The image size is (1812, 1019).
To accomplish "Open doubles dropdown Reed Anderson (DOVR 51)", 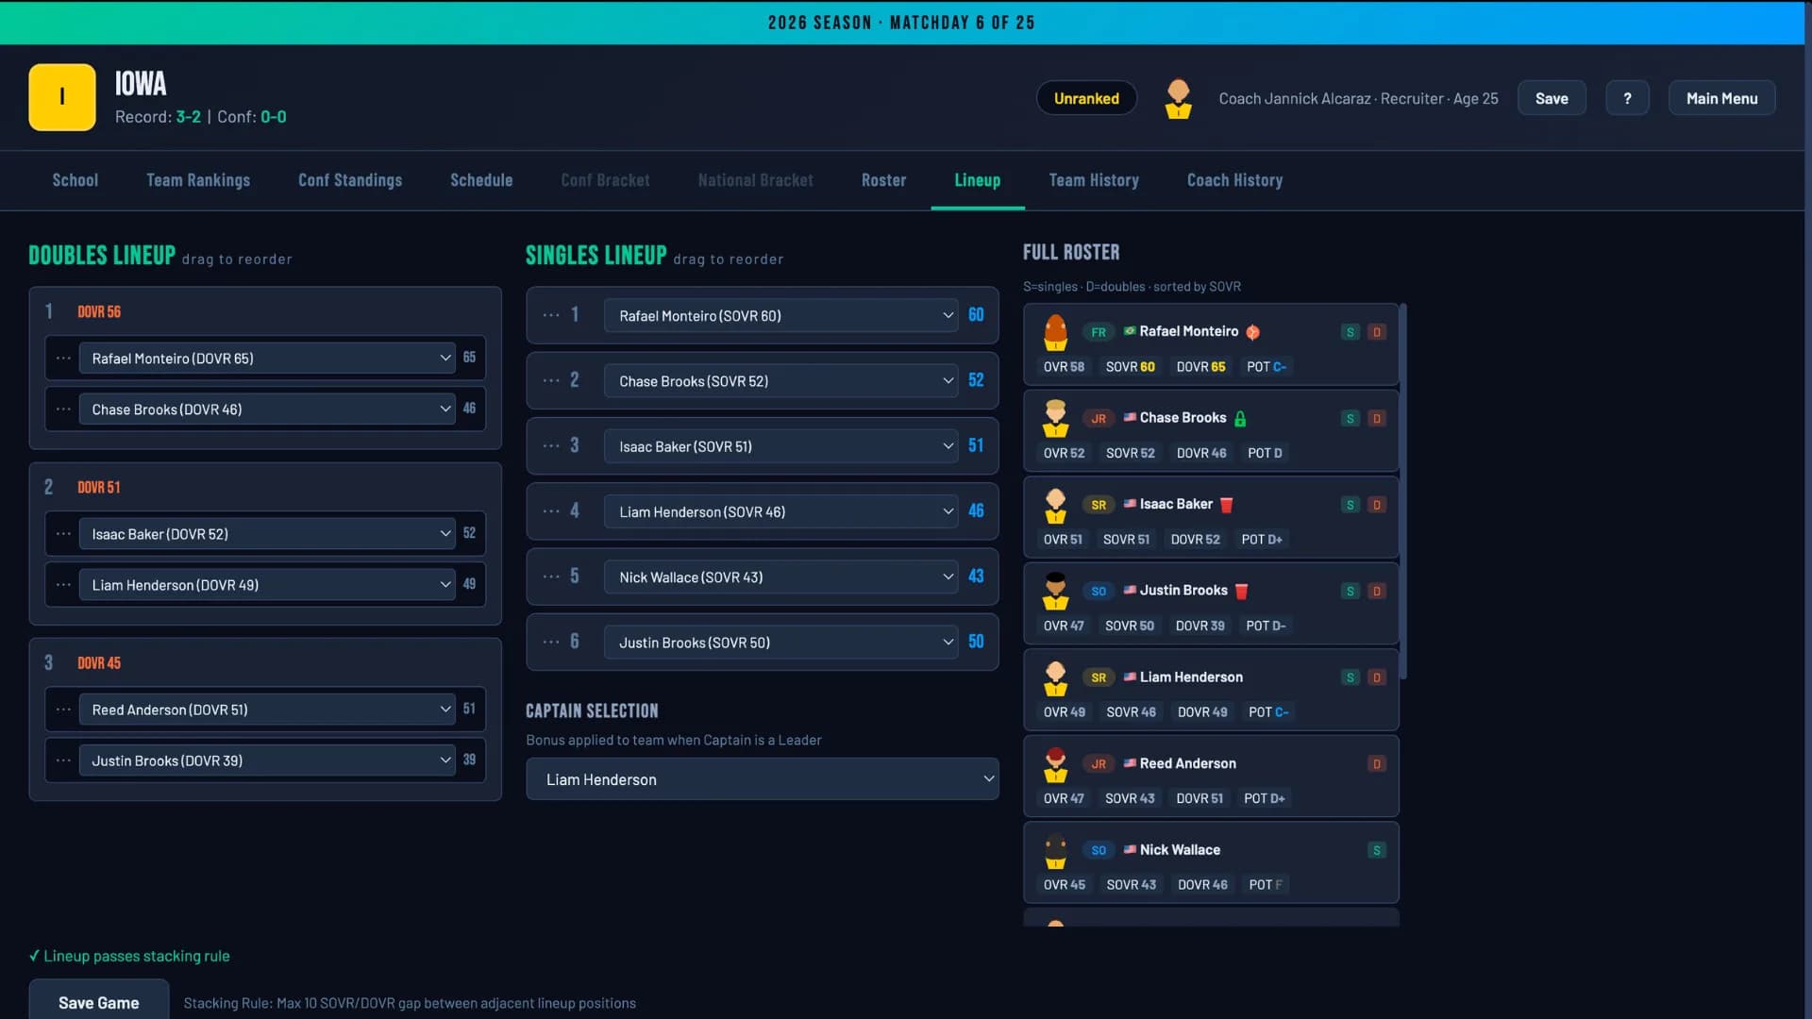I will (x=267, y=710).
